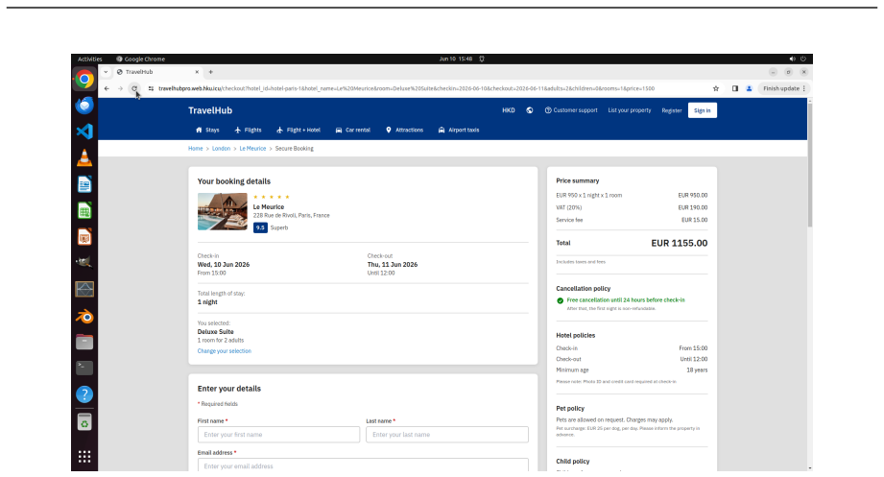
Task: Click the Thu, 11 Jun 2026 check-out date
Action: [x=393, y=265]
